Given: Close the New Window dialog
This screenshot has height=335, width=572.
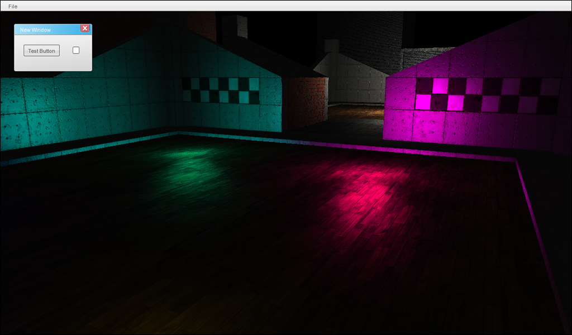Looking at the screenshot, I should coord(85,28).
